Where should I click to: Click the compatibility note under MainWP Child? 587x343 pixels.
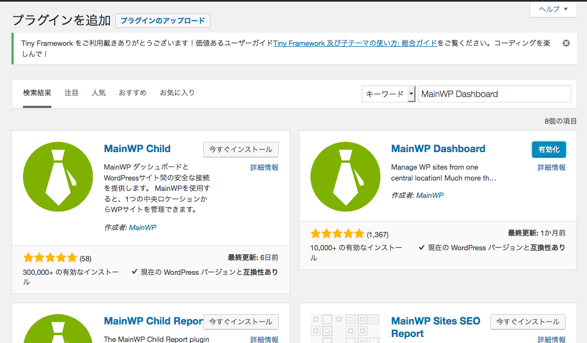tap(205, 272)
